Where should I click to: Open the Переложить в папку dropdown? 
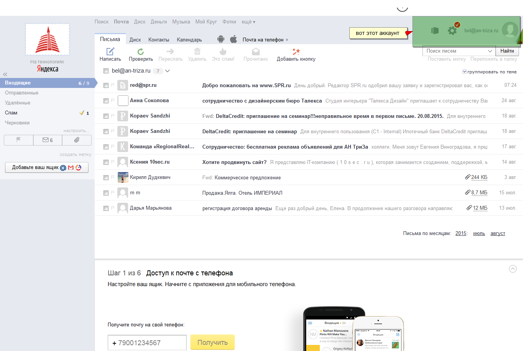pos(494,59)
